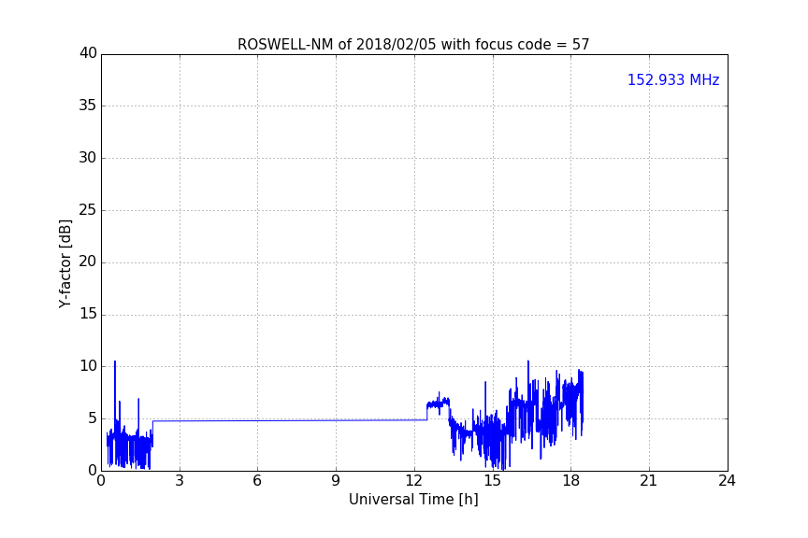This screenshot has width=808, height=538.
Task: Click x-axis tick label 18
Action: click(570, 481)
